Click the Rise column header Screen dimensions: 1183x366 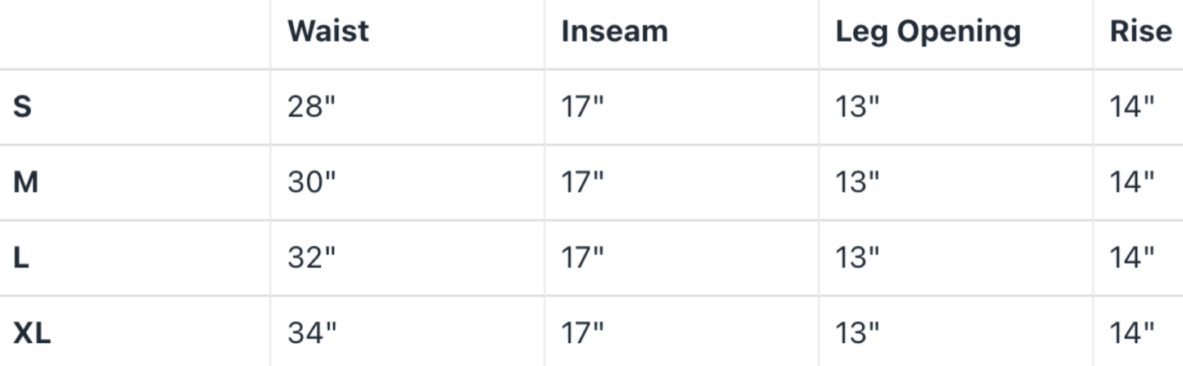click(1140, 31)
